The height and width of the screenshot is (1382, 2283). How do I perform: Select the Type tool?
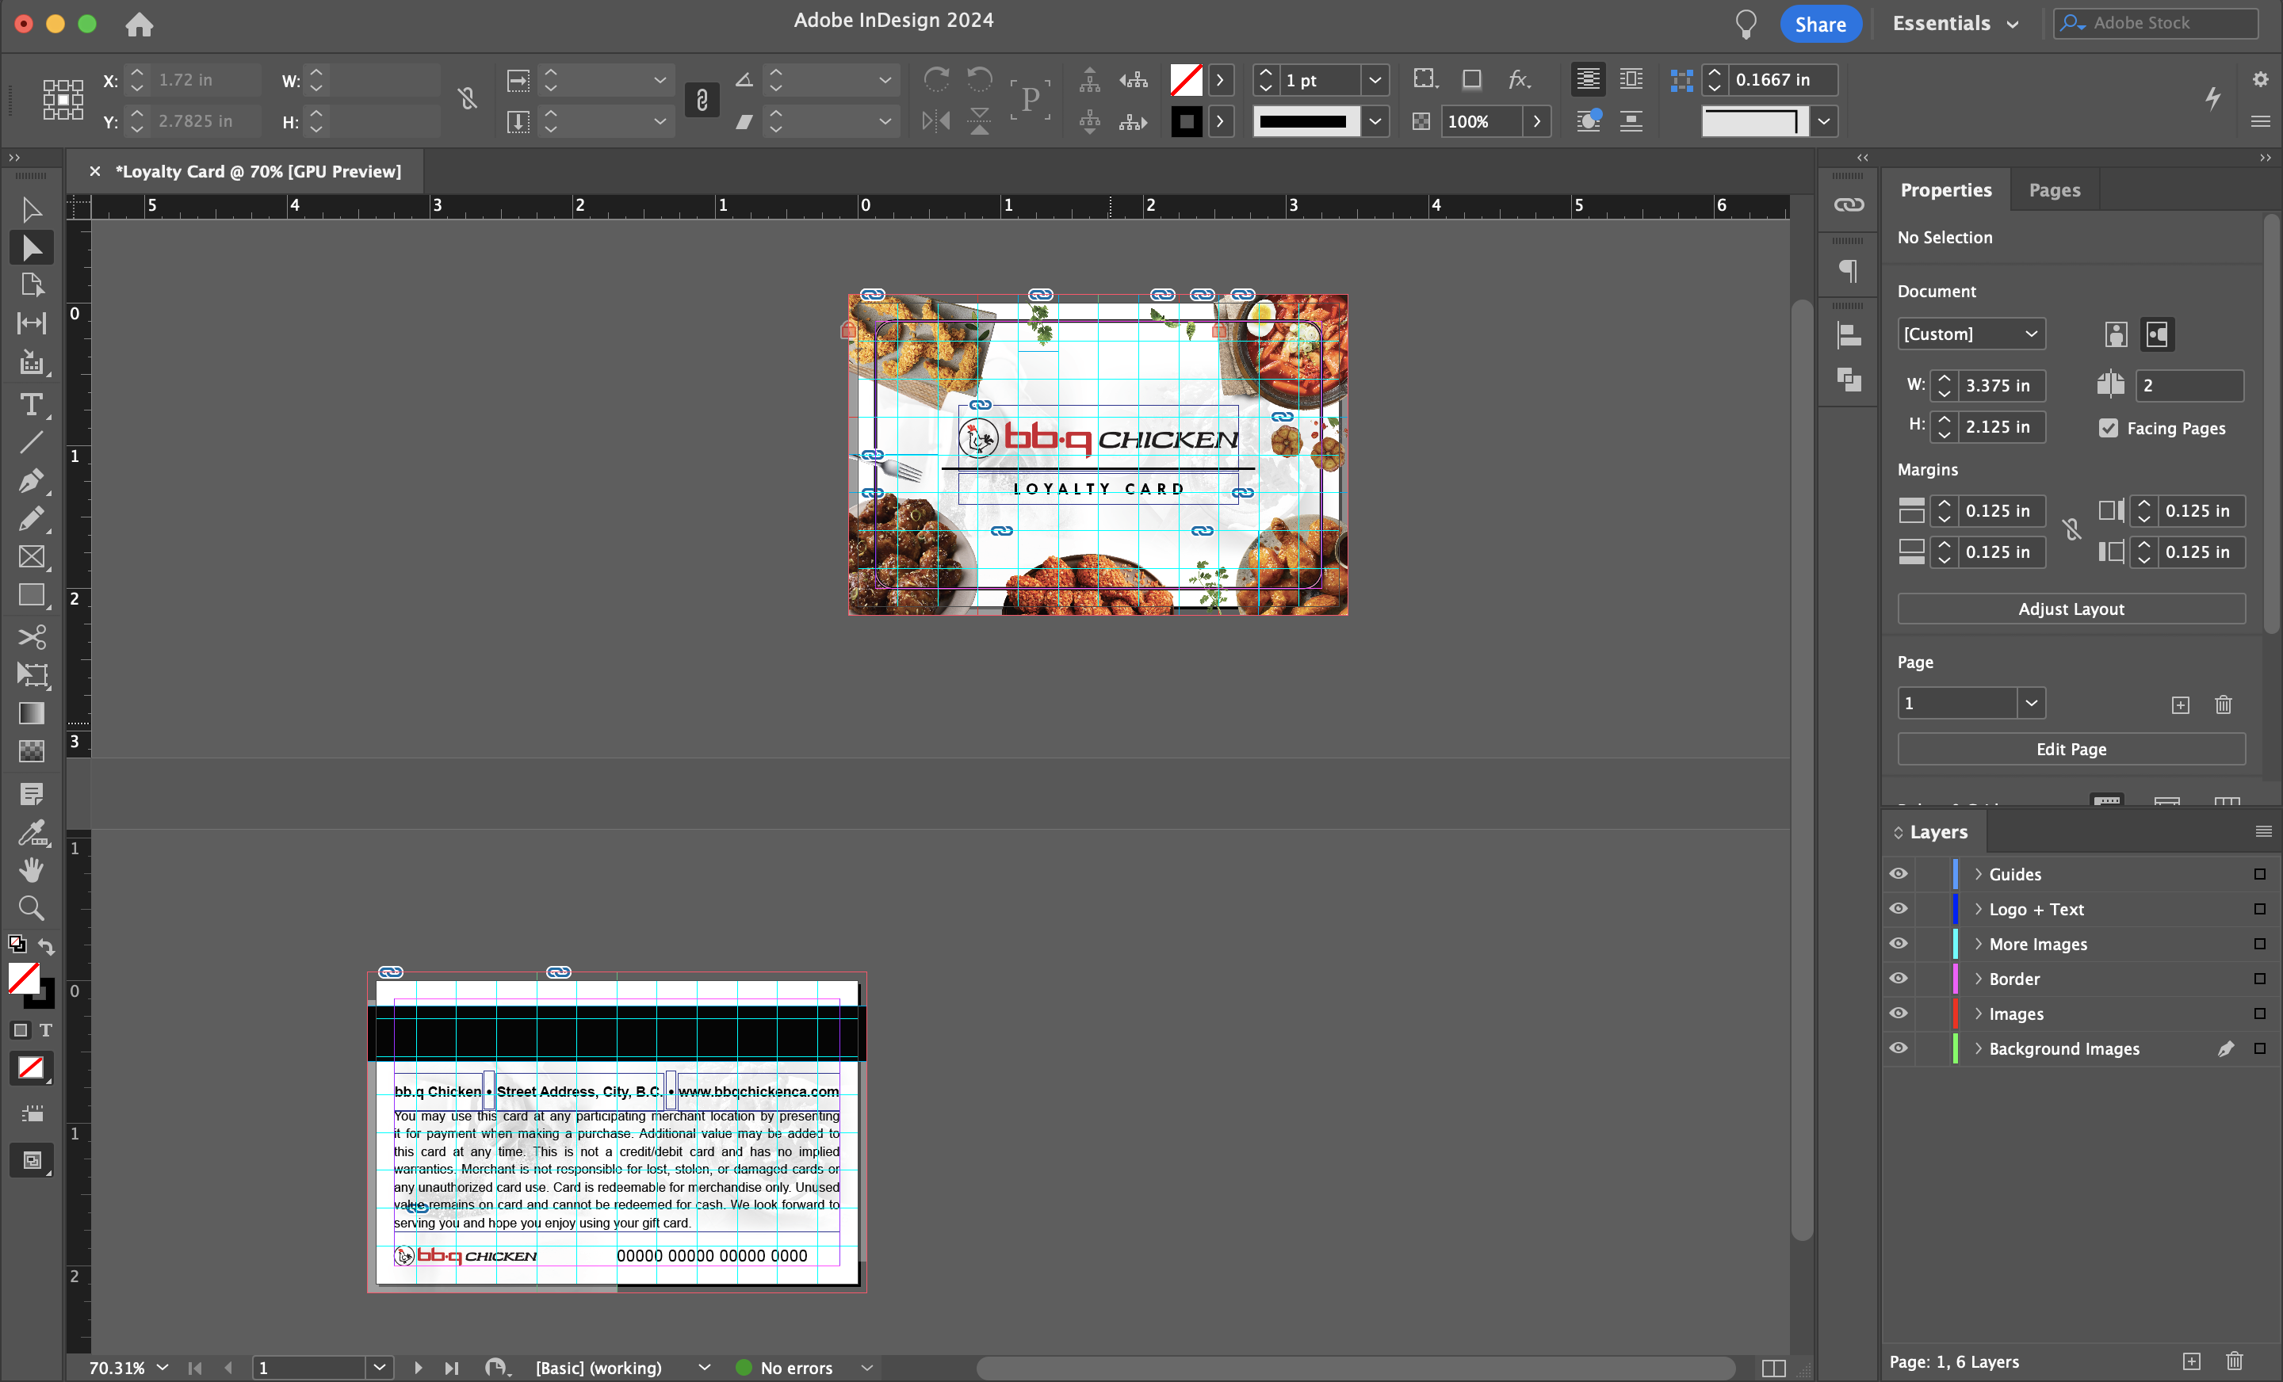point(32,405)
